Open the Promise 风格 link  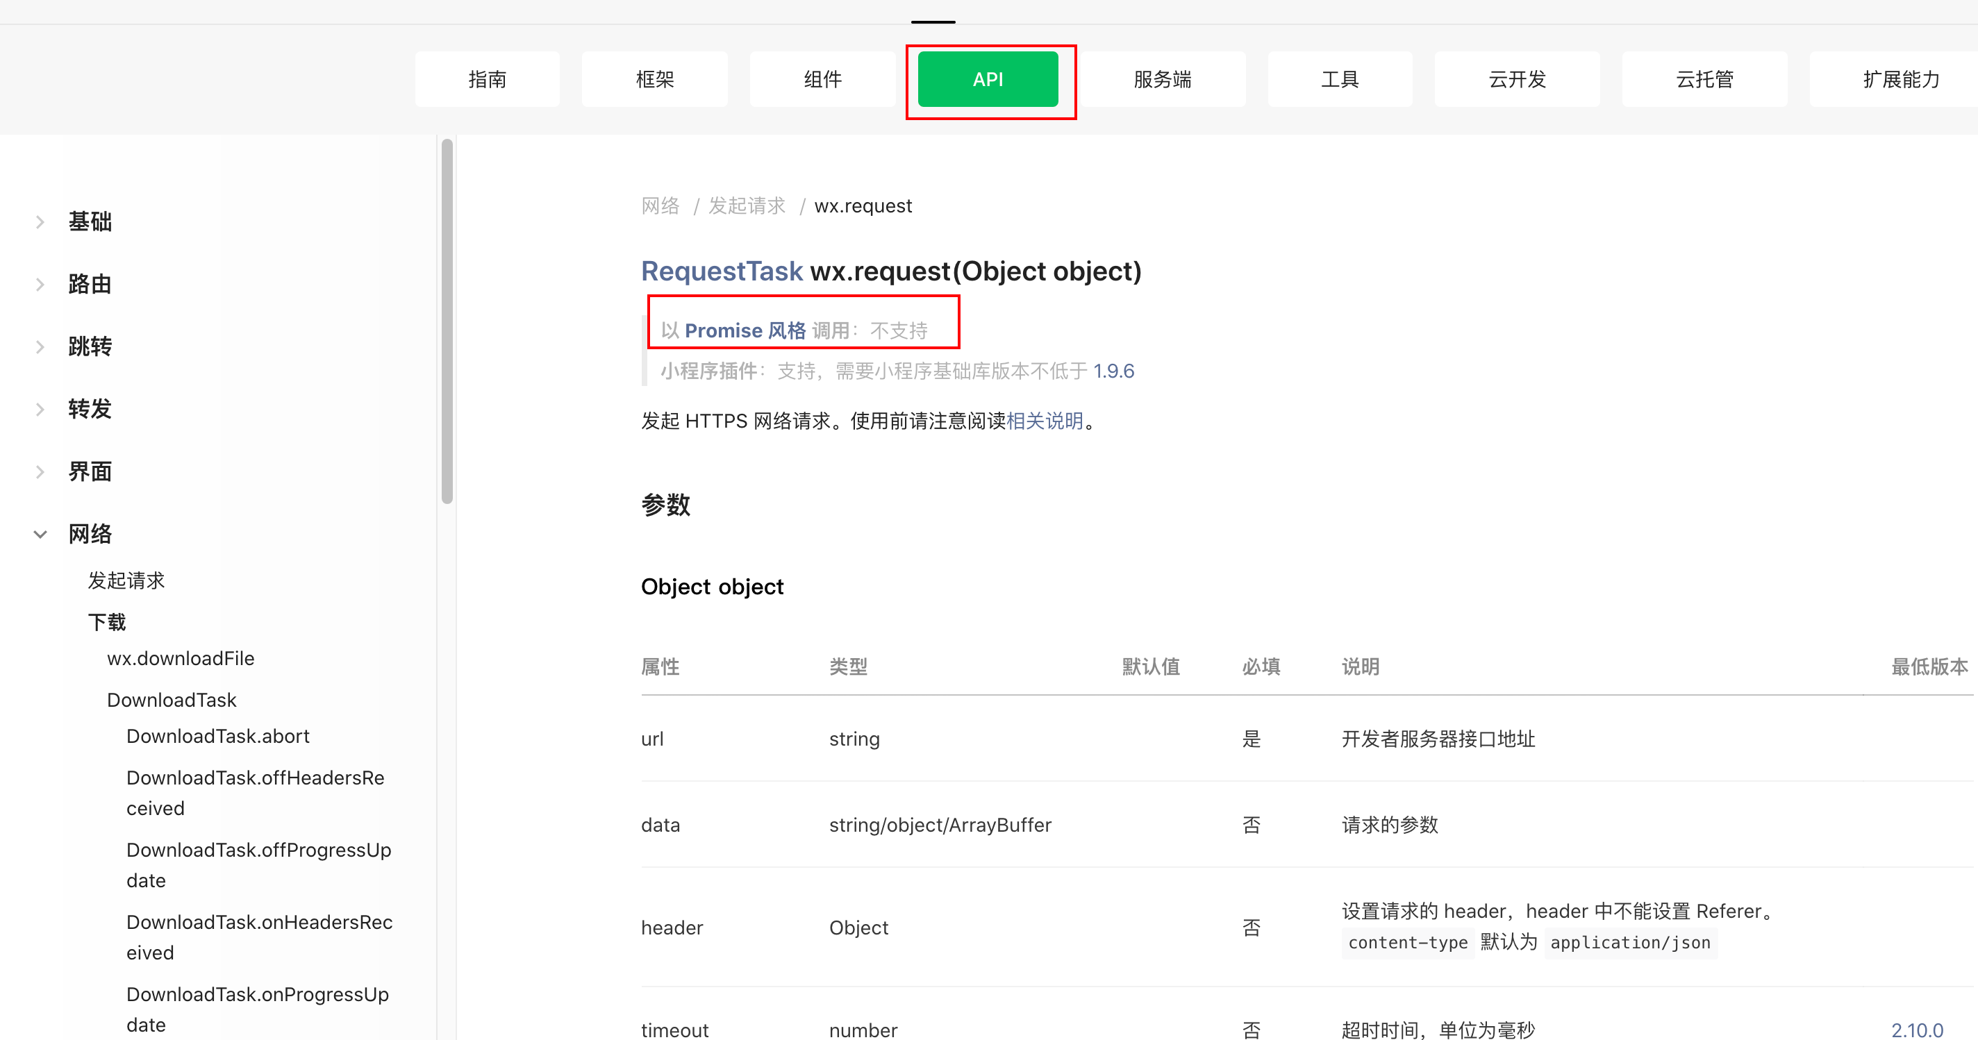click(x=745, y=330)
